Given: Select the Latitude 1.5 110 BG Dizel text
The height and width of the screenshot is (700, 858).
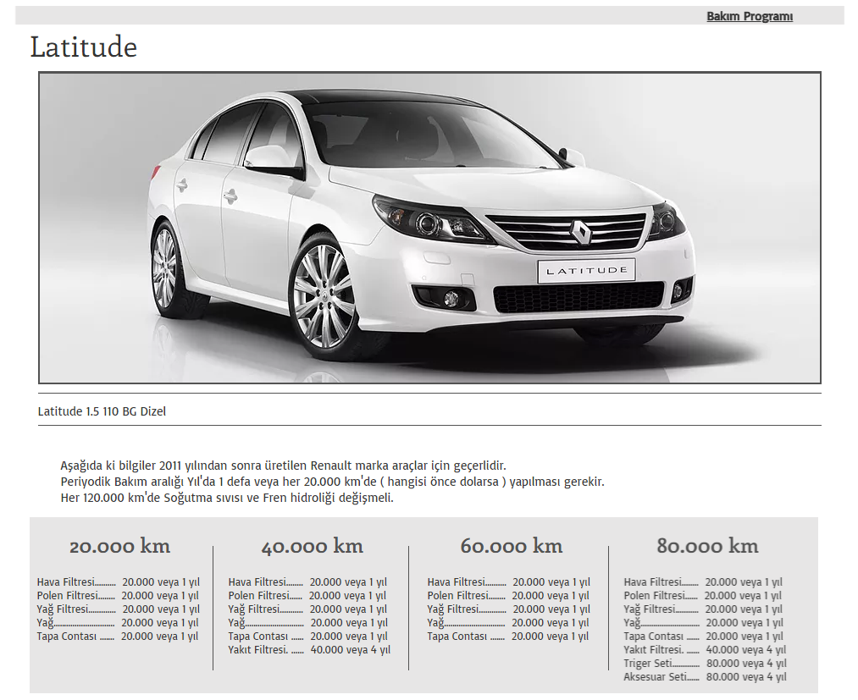Looking at the screenshot, I should tap(102, 411).
